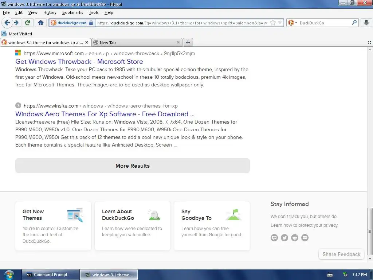Open the History menu
The height and width of the screenshot is (280, 373).
pos(50,12)
